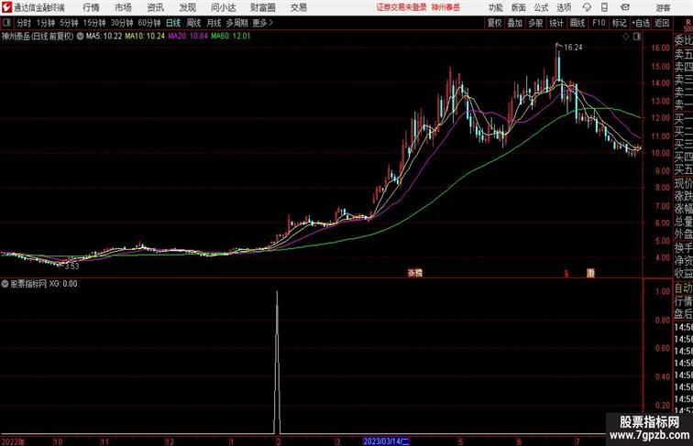Click the 证券交易未登录 login link
This screenshot has height=446, width=693.
point(401,7)
